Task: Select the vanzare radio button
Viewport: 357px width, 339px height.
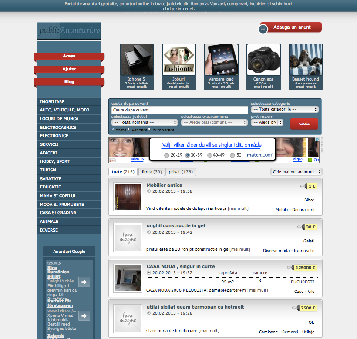Action: 128,129
